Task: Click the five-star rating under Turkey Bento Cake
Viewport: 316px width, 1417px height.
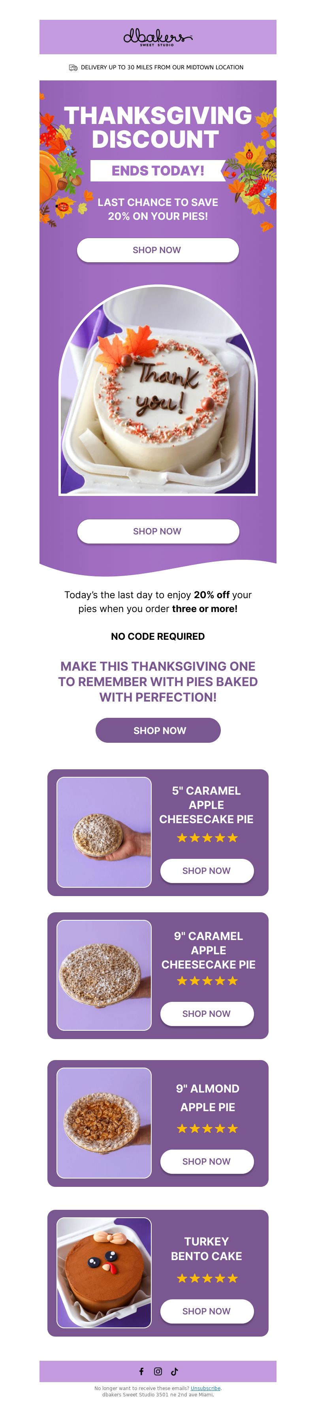Action: (207, 1278)
